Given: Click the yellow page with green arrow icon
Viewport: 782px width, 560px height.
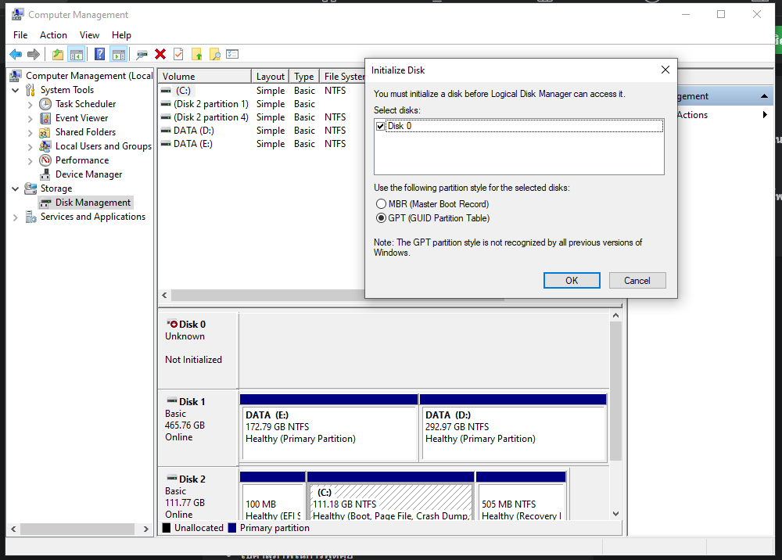Looking at the screenshot, I should [196, 54].
